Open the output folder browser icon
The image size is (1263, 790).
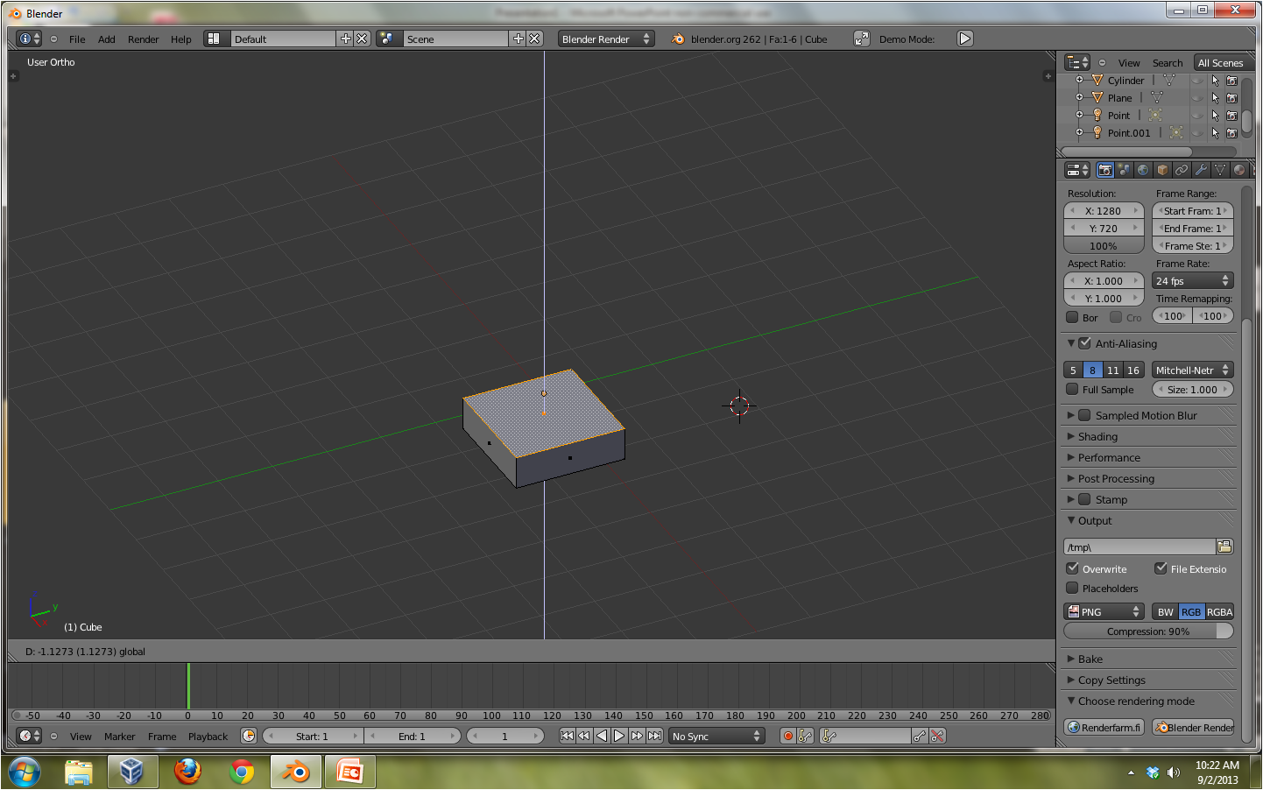[x=1224, y=547]
